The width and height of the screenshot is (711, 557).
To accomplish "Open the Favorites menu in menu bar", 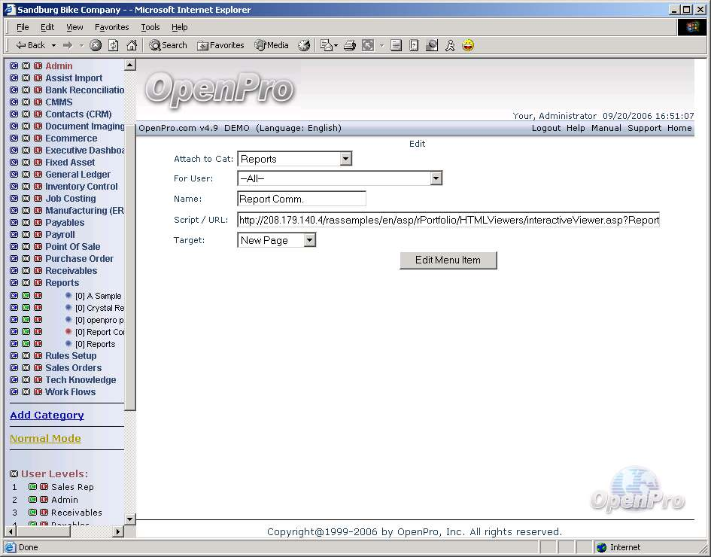I will (x=111, y=27).
